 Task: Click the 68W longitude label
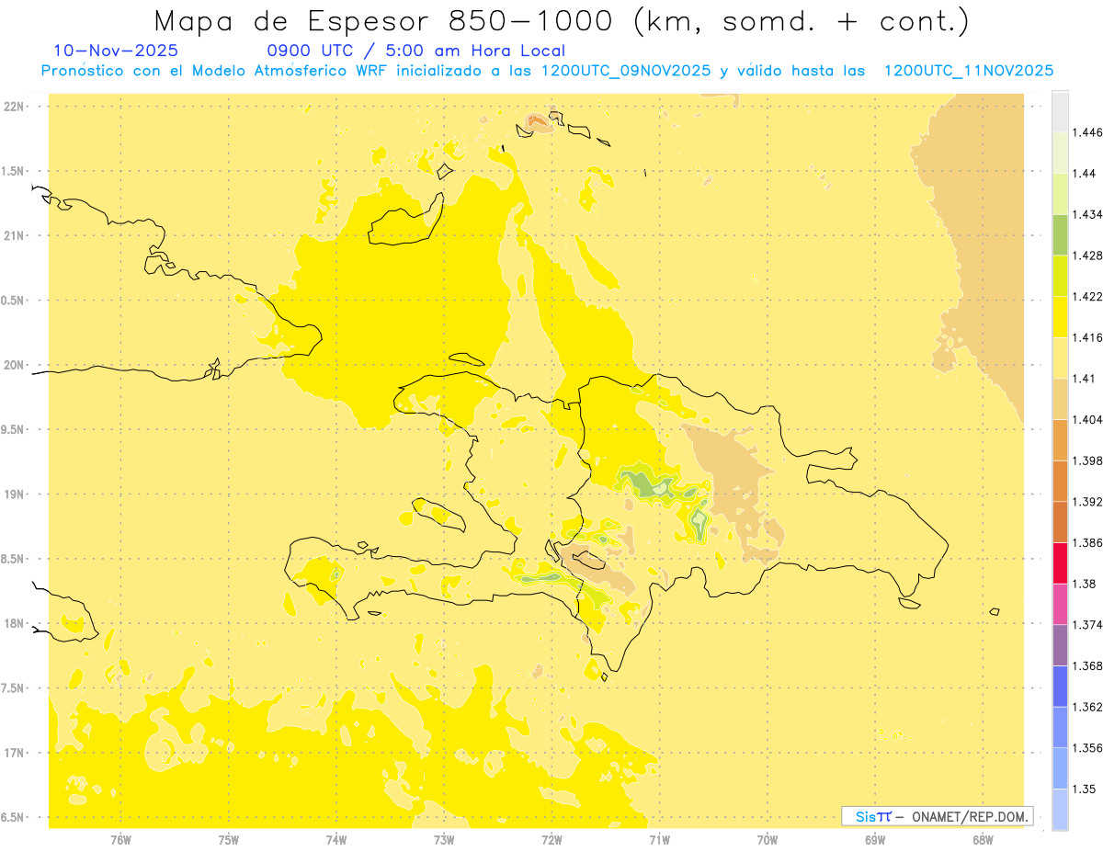pyautogui.click(x=983, y=839)
